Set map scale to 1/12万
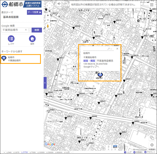The width and height of the screenshot is (157, 154). pos(67,152)
